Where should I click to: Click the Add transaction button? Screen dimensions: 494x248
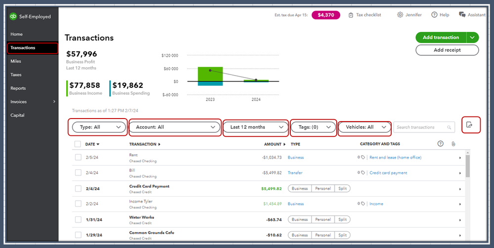(441, 38)
